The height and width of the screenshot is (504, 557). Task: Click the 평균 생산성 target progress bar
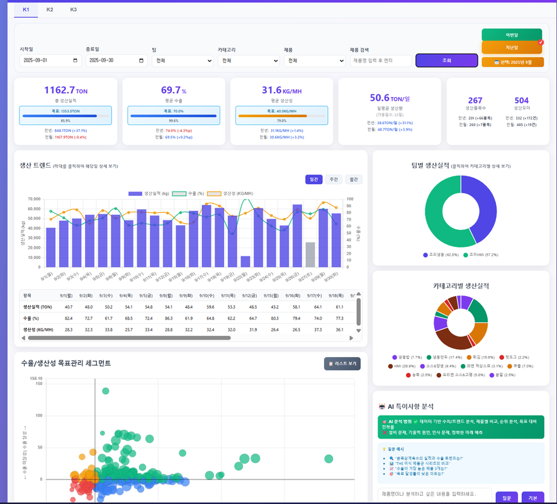(x=281, y=115)
